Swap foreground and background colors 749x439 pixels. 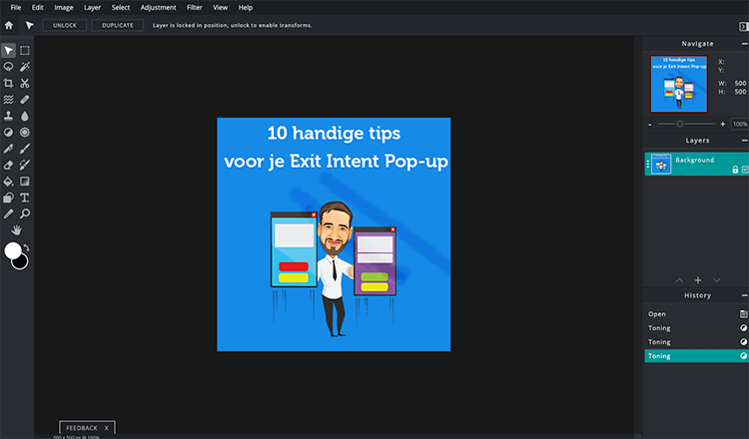(26, 246)
